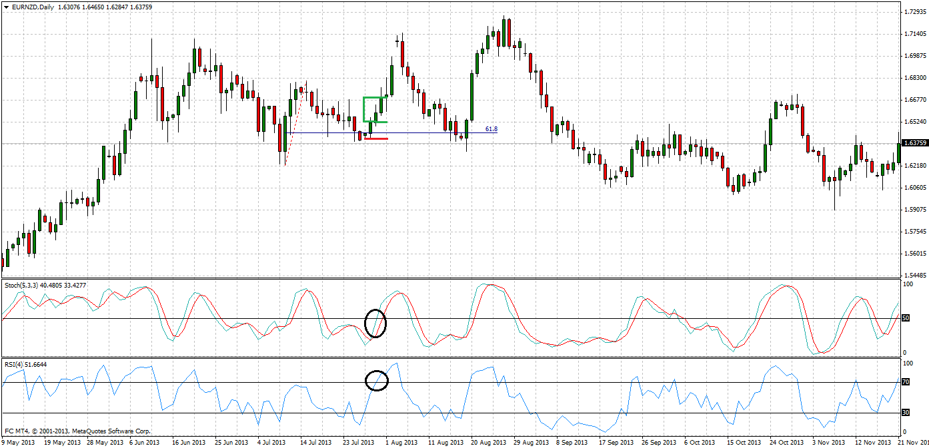Click the 23 Jul 2013 date label

[359, 442]
